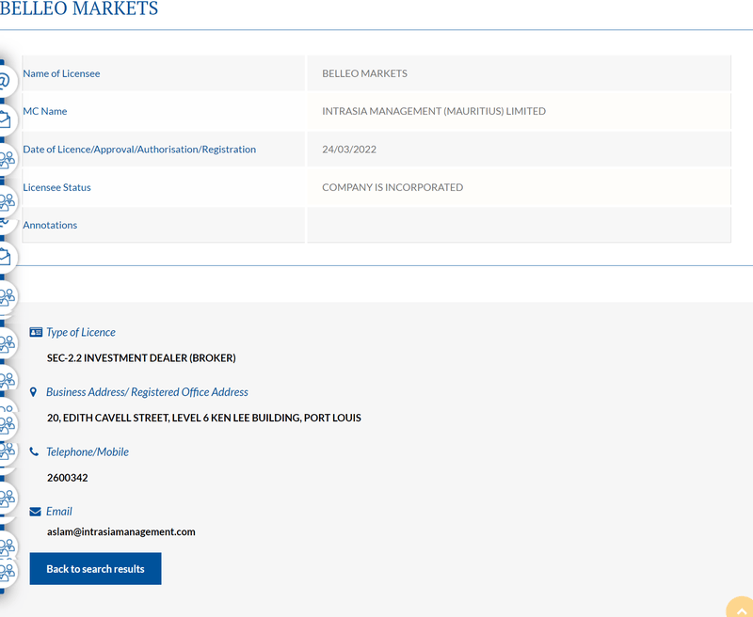This screenshot has width=753, height=617.
Task: Click the people sidebar icon beside Date of Licence row
Action: tap(6, 159)
